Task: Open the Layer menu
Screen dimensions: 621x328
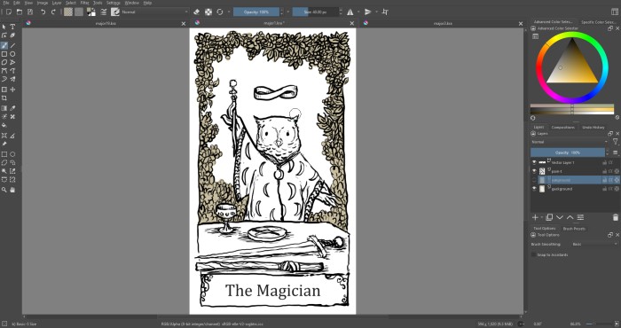Action: (x=57, y=3)
